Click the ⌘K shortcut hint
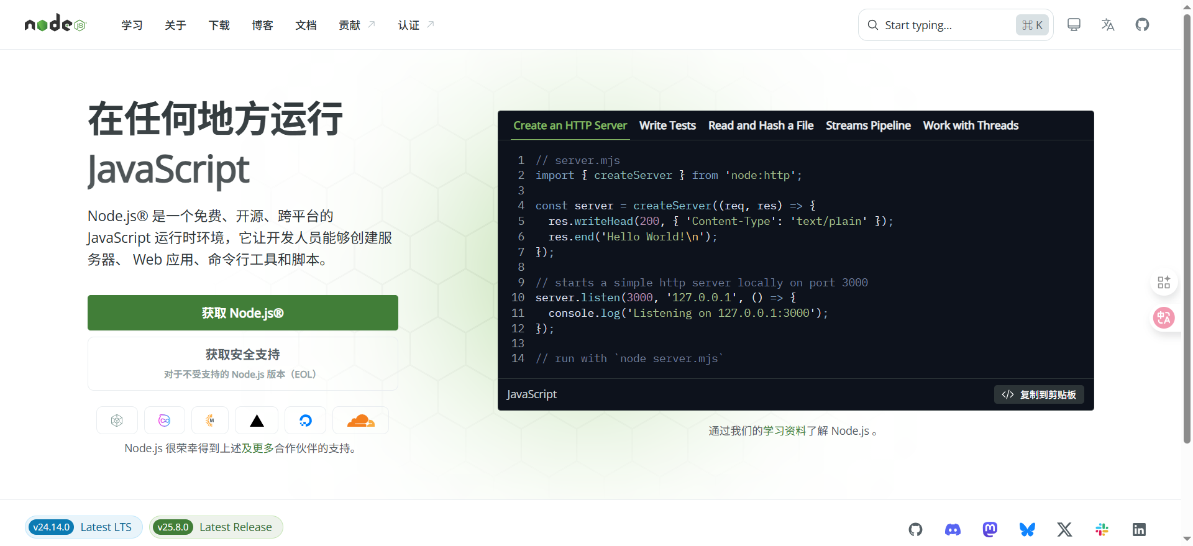Screen dimensions: 1193x546 tap(1032, 25)
